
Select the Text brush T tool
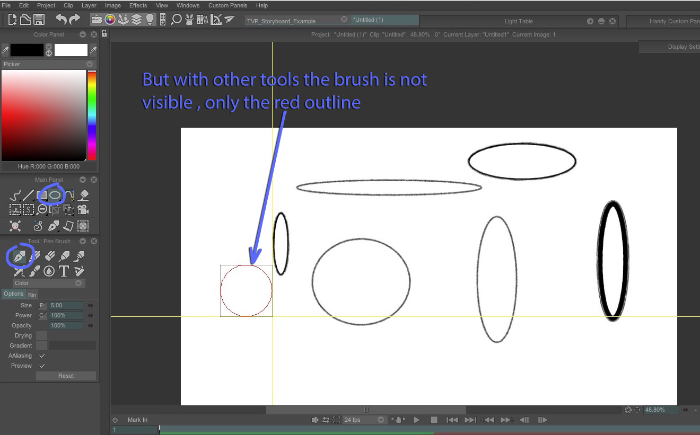(x=64, y=271)
